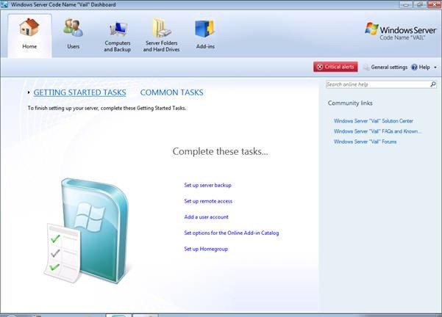Image resolution: width=442 pixels, height=317 pixels.
Task: Click the Help text button
Action: pyautogui.click(x=424, y=68)
